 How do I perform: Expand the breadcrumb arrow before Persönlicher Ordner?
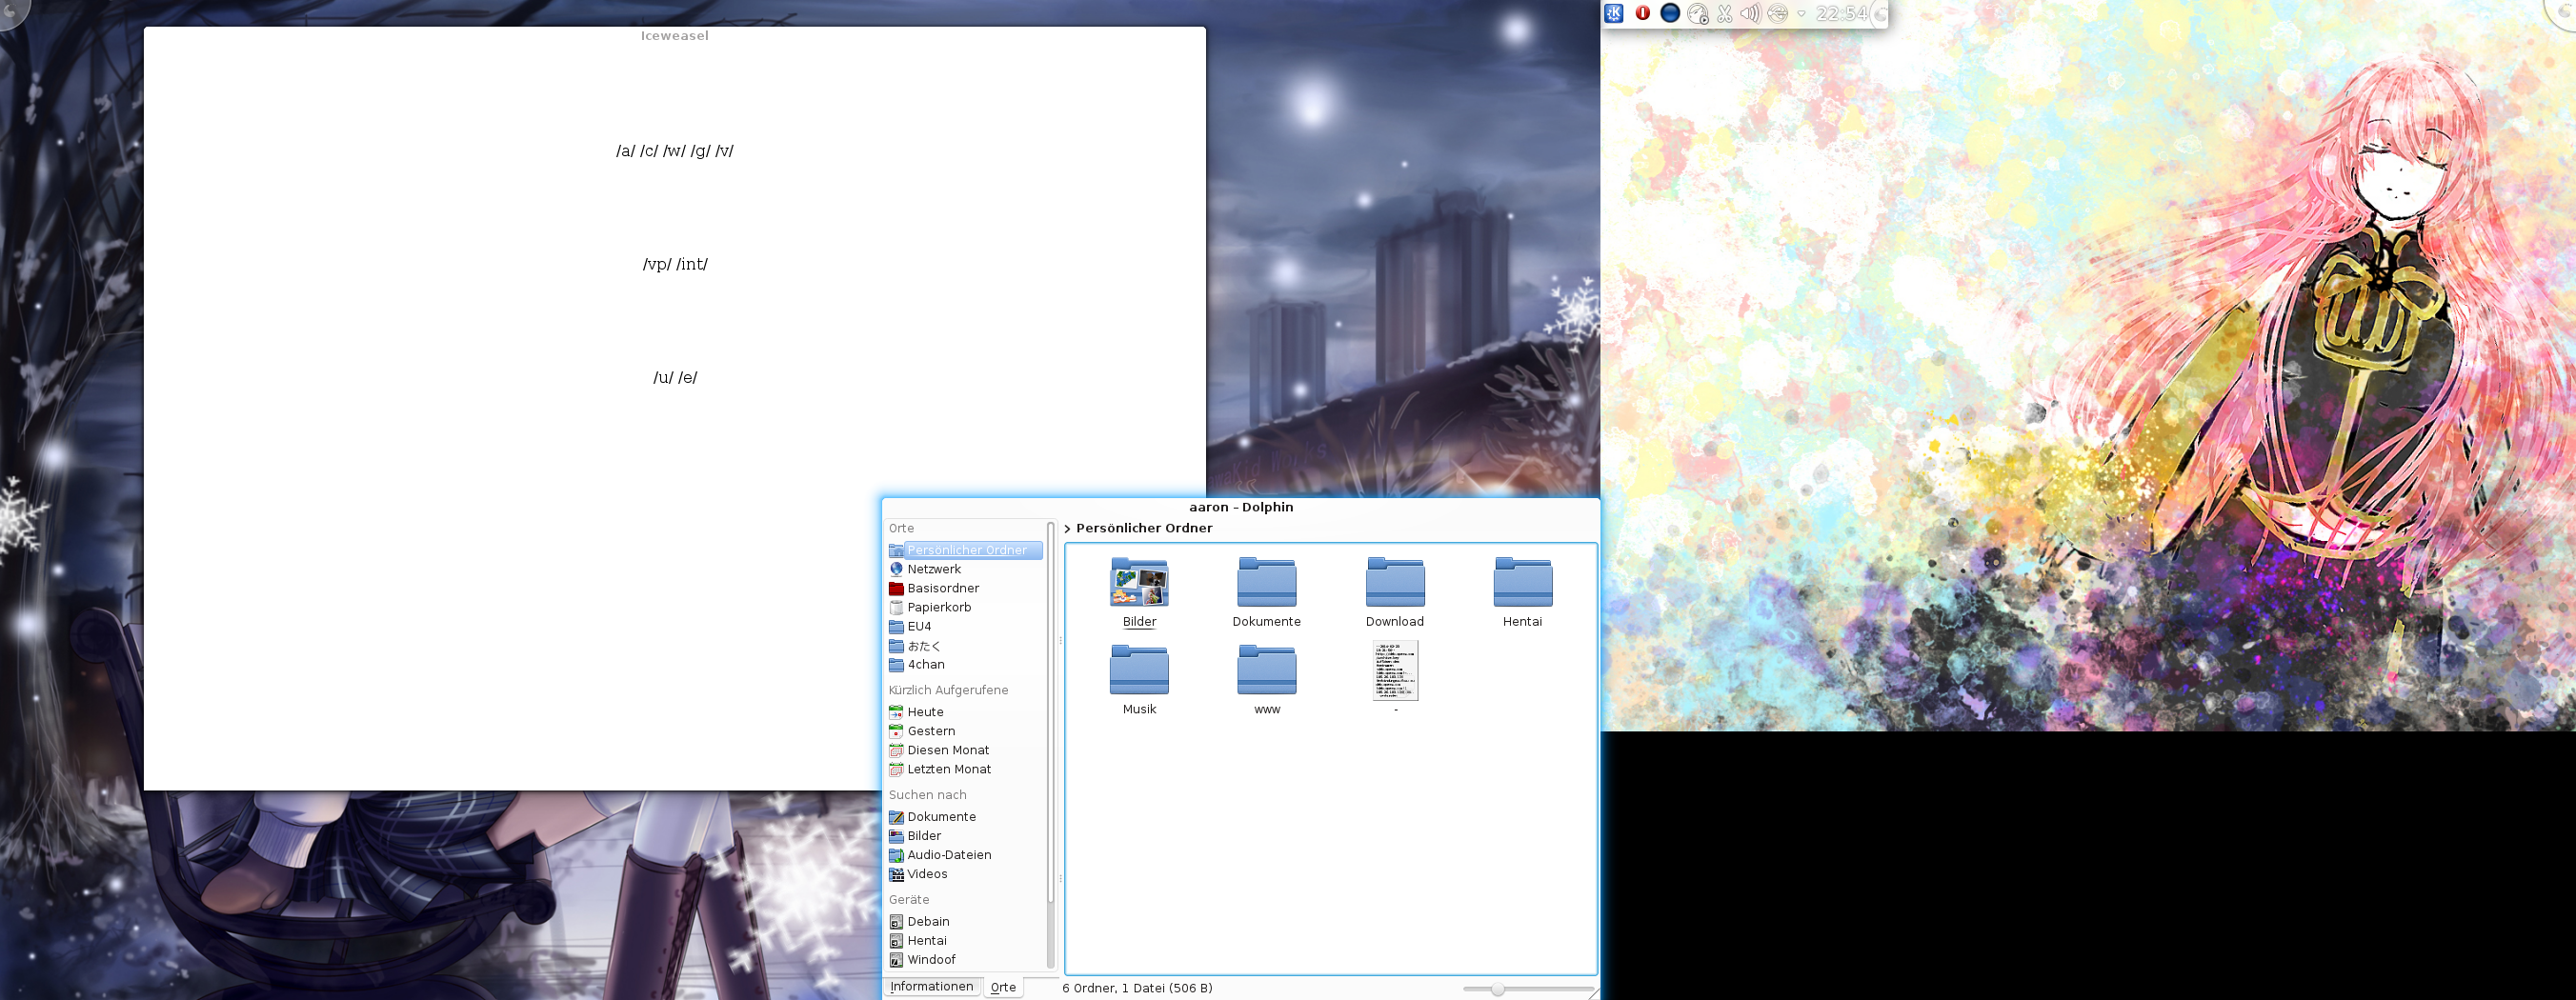(1067, 529)
